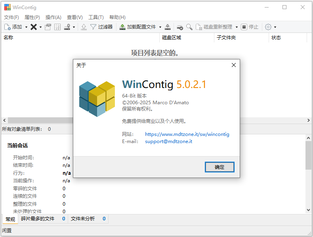Open the 工具(T) menu
313x237 pixels.
pos(96,17)
